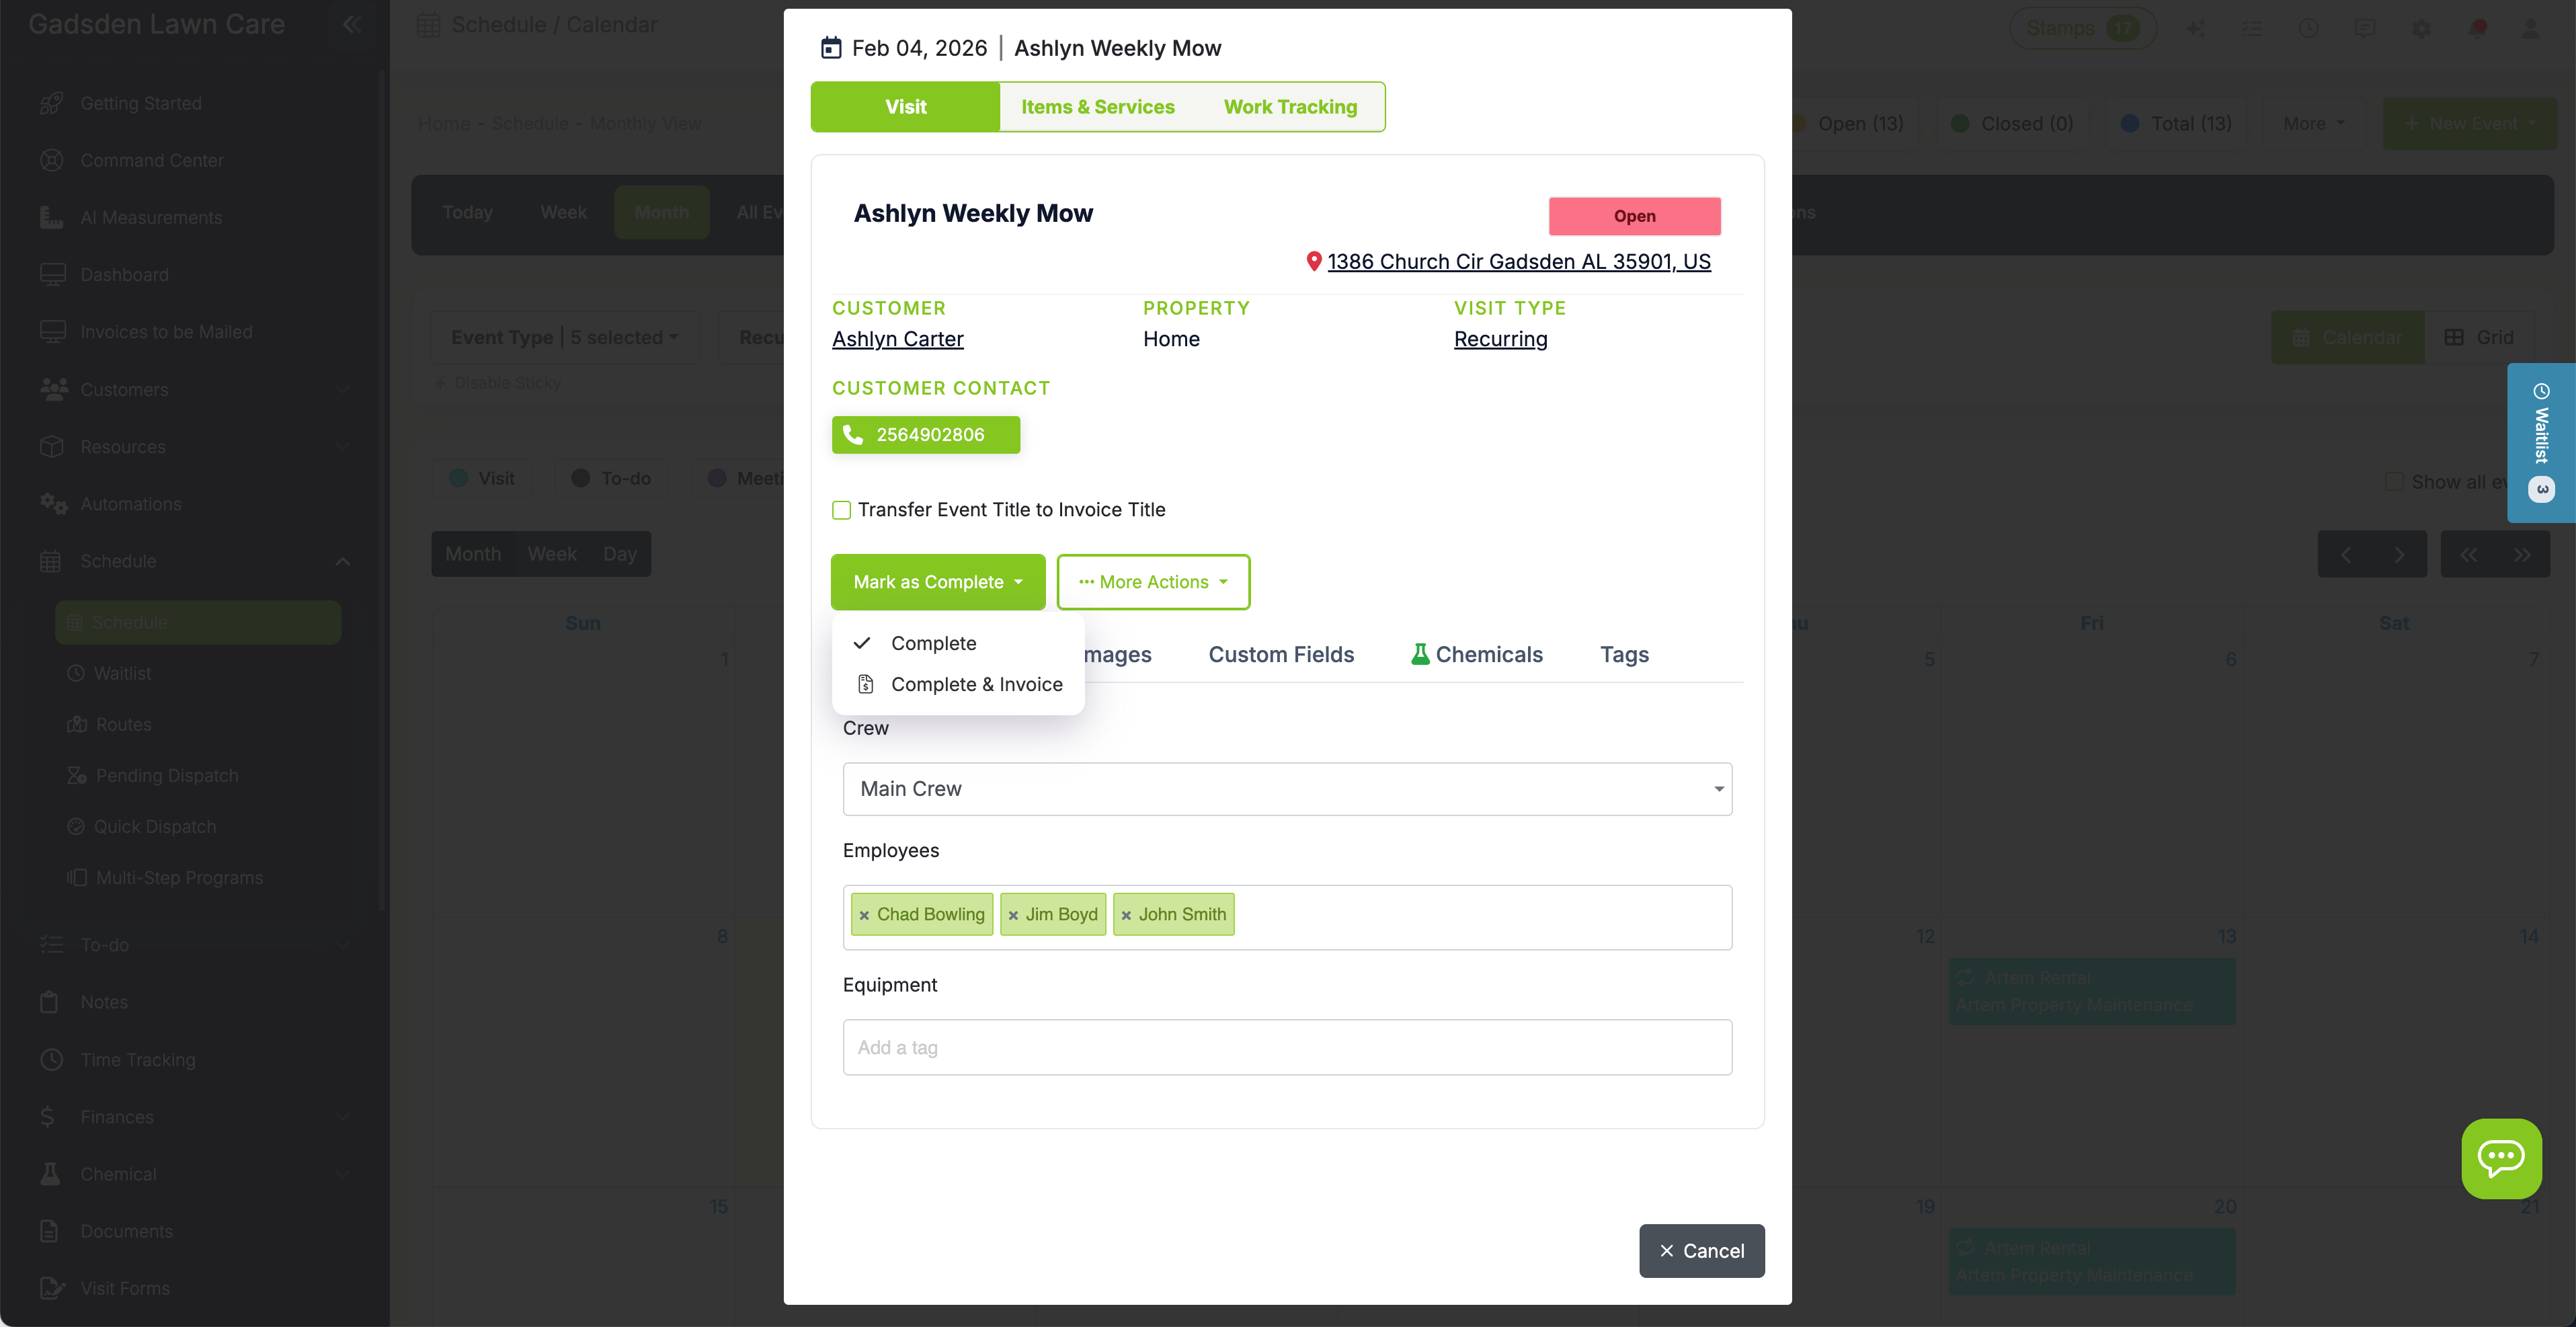Enable the Show all events checkbox

click(2396, 481)
